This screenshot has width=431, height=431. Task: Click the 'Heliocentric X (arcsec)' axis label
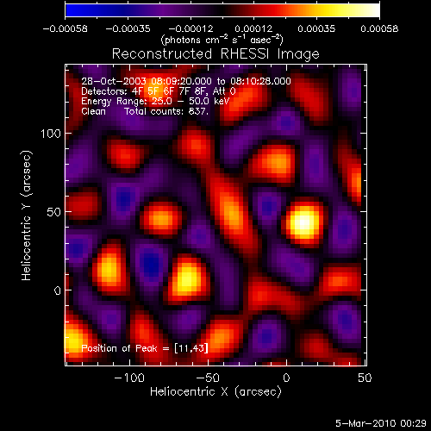pos(215,392)
